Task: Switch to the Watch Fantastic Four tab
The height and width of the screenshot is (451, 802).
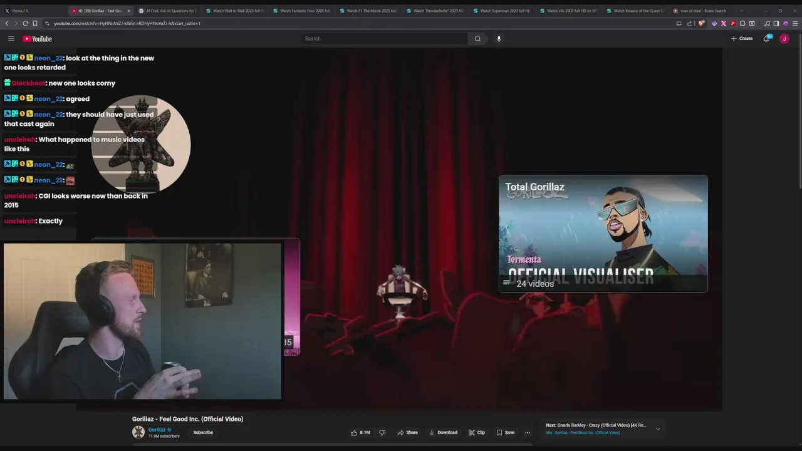Action: tap(301, 11)
